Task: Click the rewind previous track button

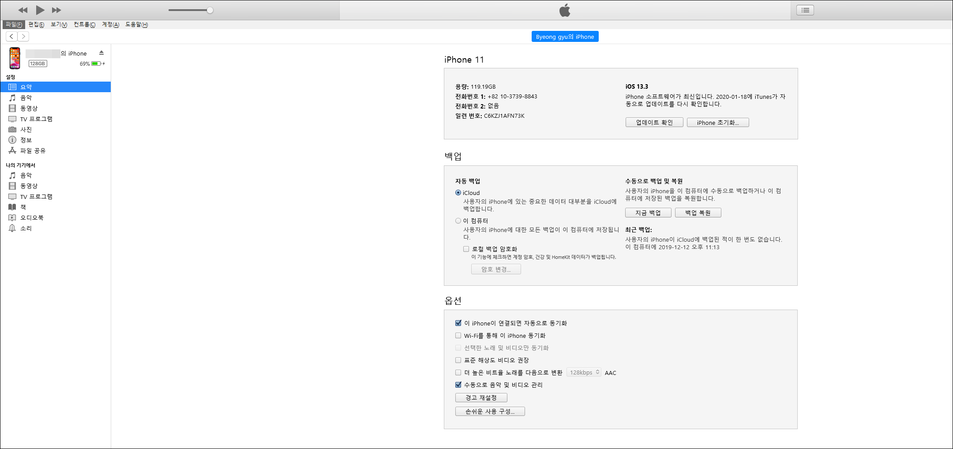Action: pos(23,10)
